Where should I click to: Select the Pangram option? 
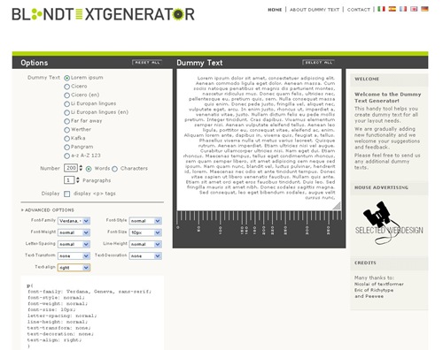(67, 147)
